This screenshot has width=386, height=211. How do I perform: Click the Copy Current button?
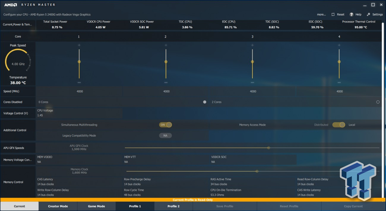353,206
